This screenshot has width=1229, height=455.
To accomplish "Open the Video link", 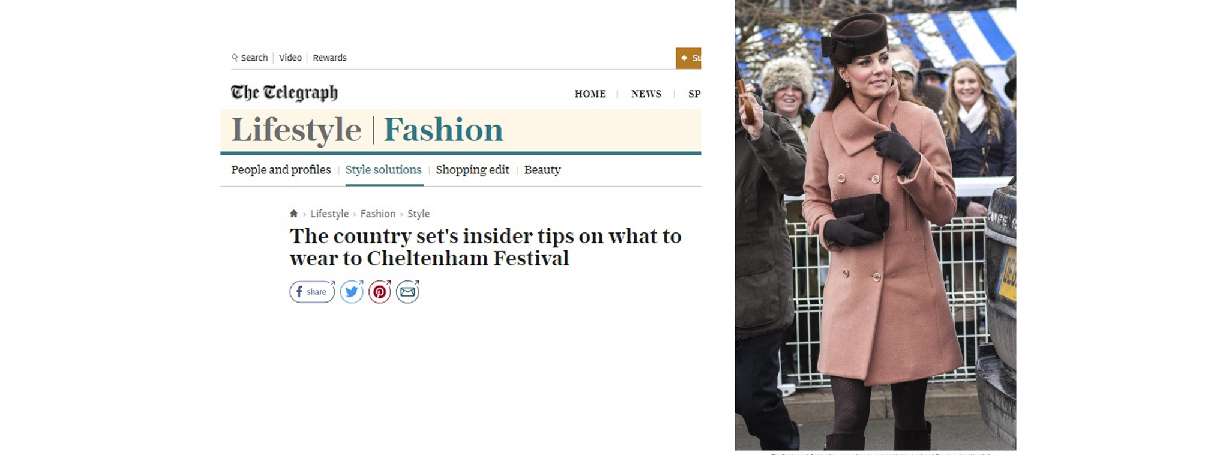I will point(290,58).
